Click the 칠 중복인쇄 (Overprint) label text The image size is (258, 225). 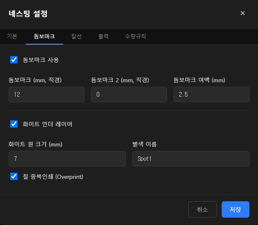(53, 177)
